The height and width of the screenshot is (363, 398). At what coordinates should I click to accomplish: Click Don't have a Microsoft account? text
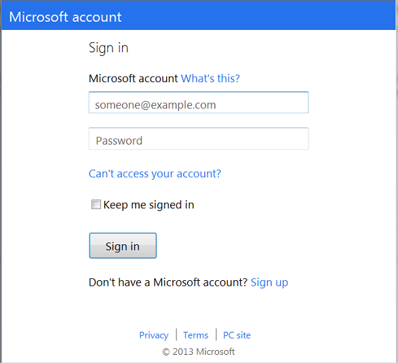click(168, 282)
